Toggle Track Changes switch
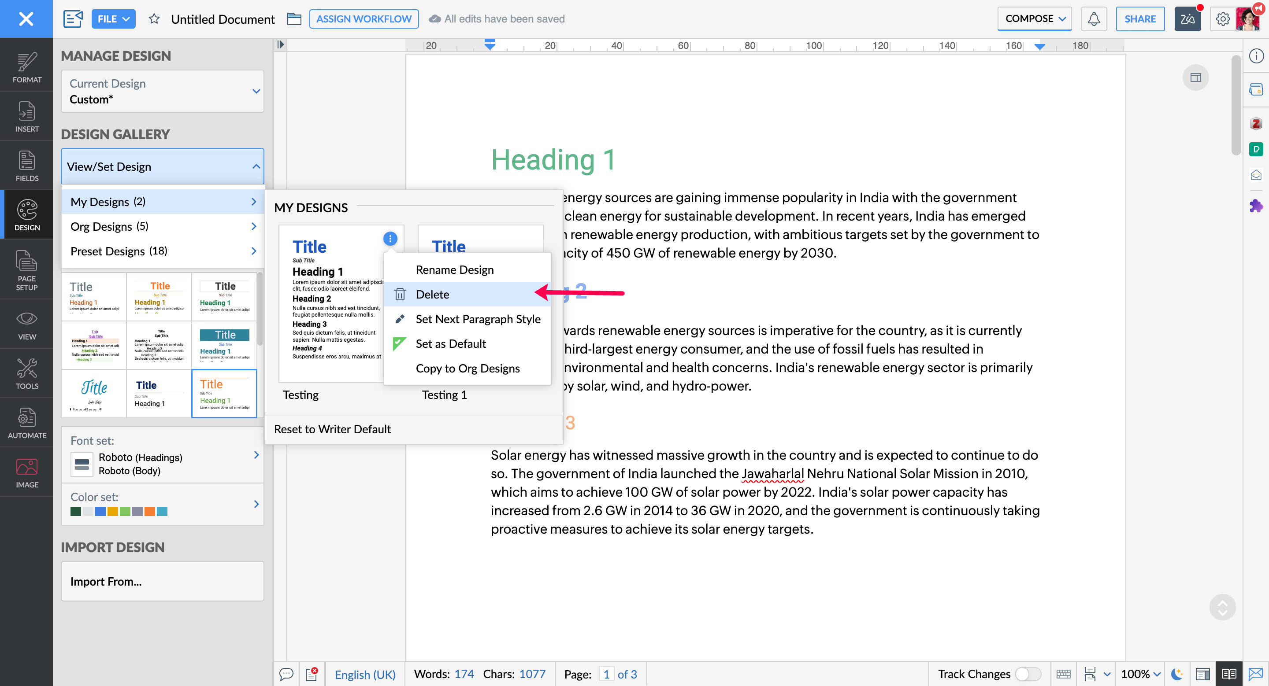The image size is (1269, 686). [x=1028, y=674]
